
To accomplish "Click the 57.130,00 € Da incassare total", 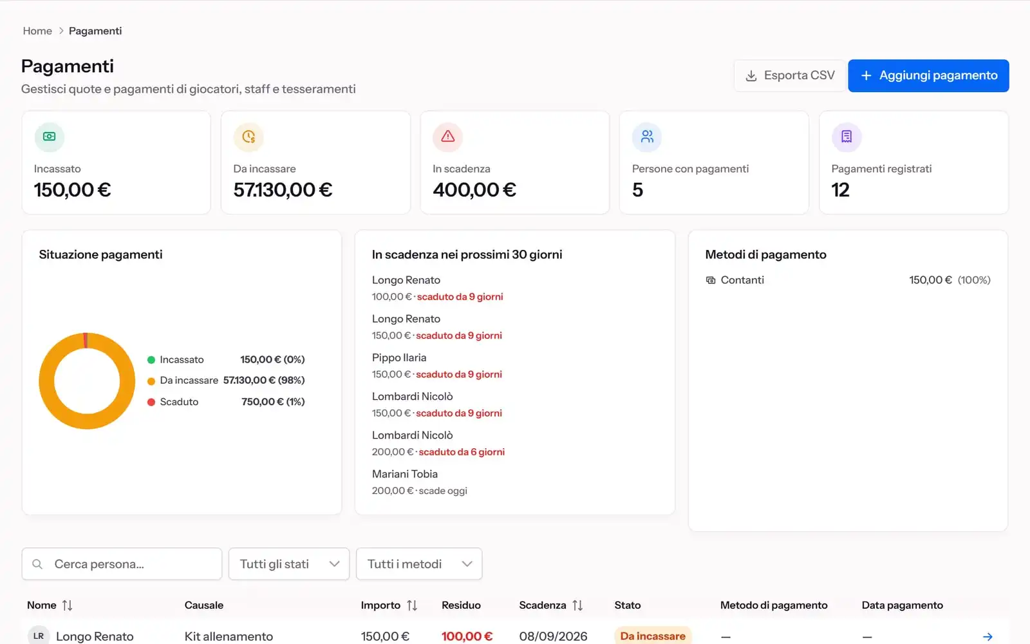I will [283, 190].
